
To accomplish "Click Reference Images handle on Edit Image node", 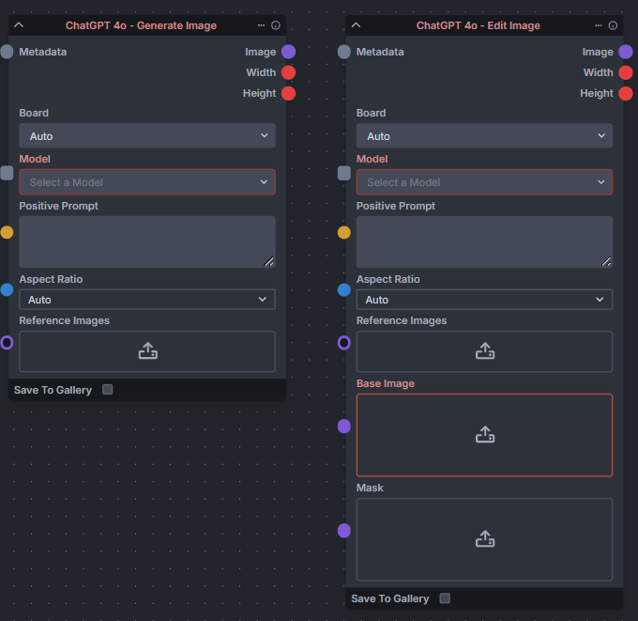I will (x=344, y=343).
